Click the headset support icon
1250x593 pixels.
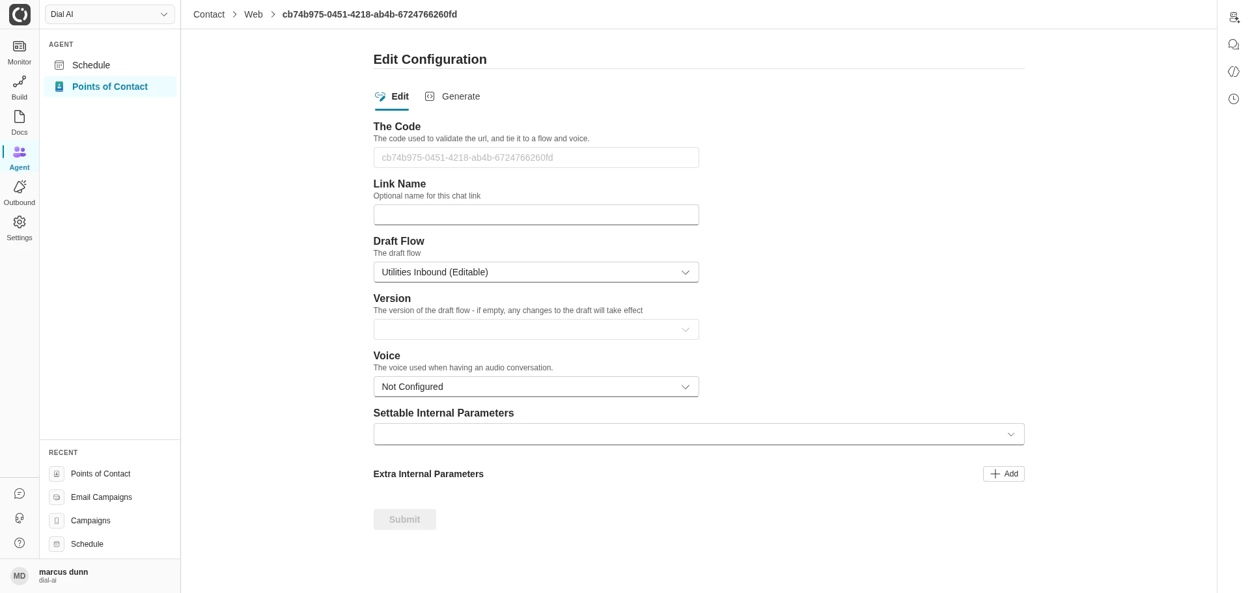[20, 518]
